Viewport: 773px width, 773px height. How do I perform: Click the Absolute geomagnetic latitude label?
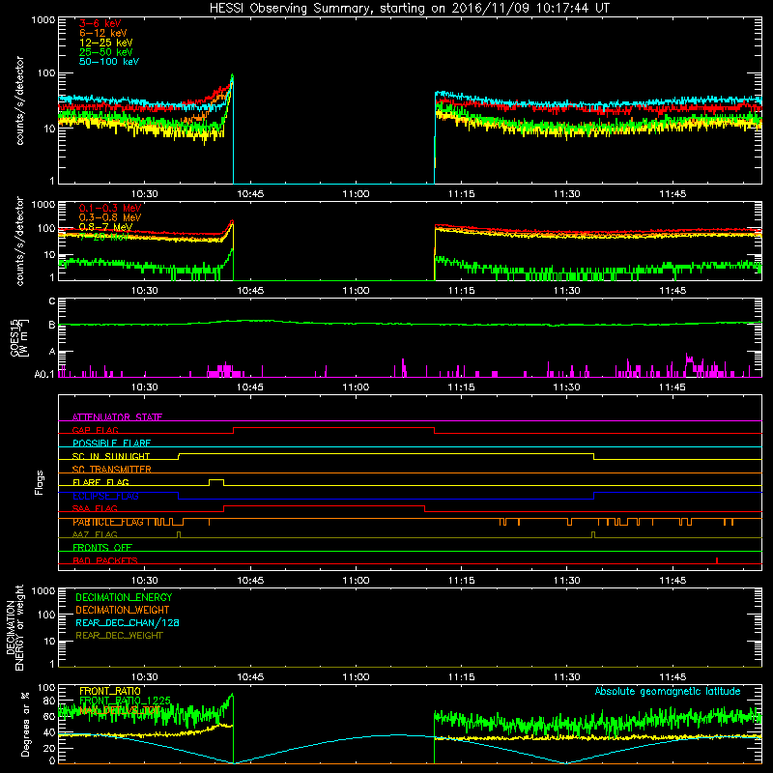click(x=668, y=691)
